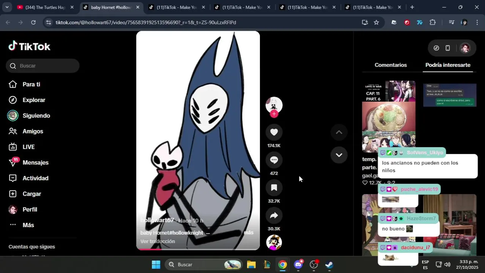Screen dimensions: 485x273
Task: Click the TikTok logo
Action: pos(29,46)
